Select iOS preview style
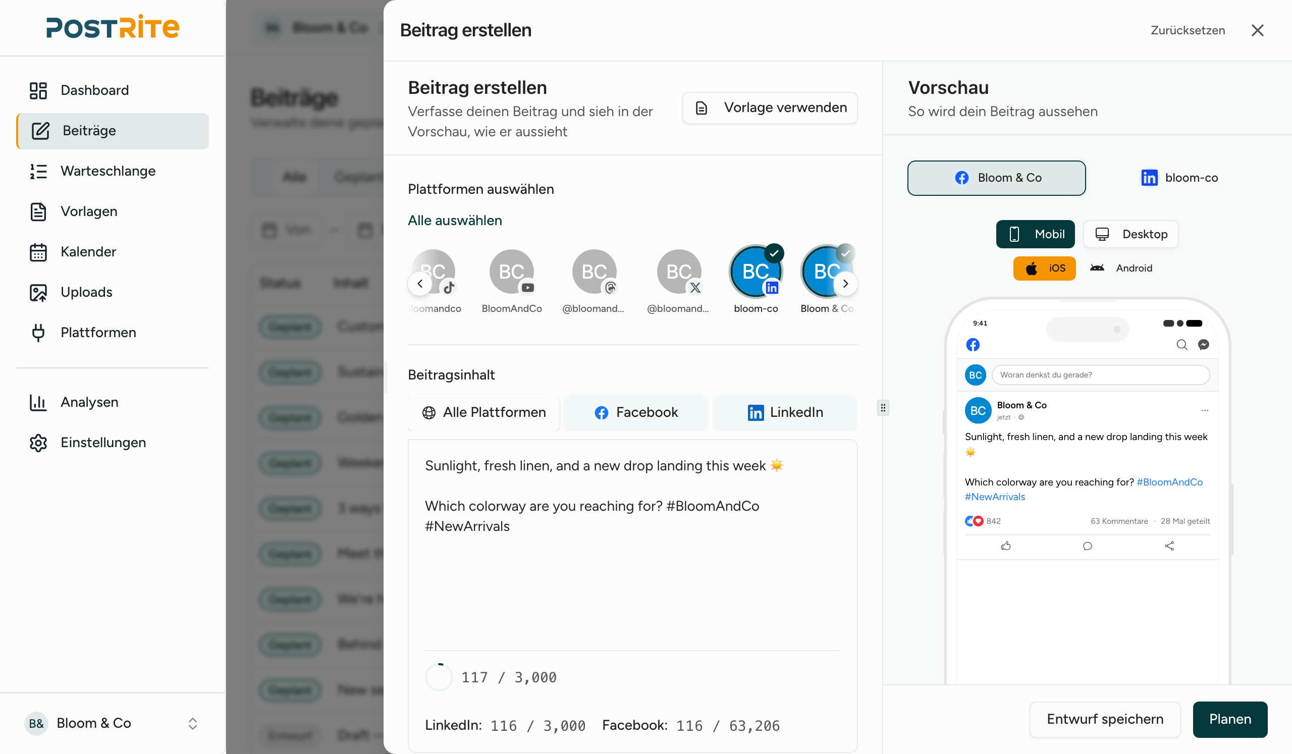Viewport: 1292px width, 754px height. tap(1044, 268)
